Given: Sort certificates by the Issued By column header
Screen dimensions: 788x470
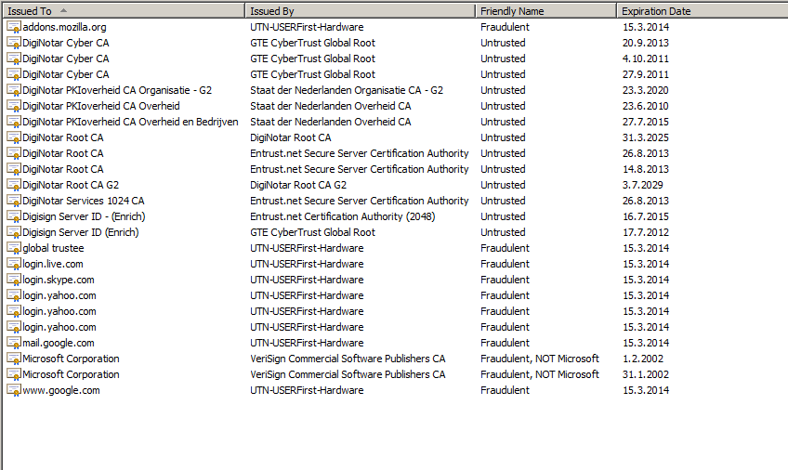Looking at the screenshot, I should coord(361,11).
